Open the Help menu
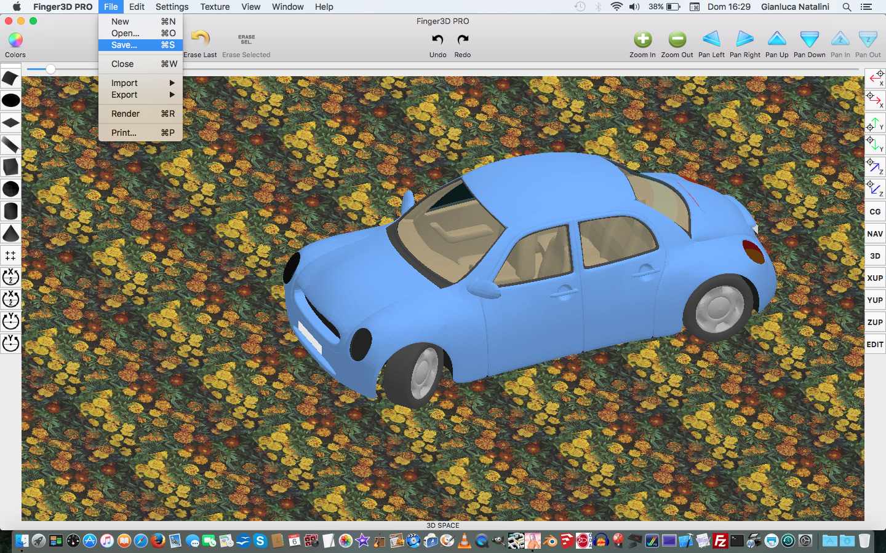Image resolution: width=886 pixels, height=553 pixels. (x=324, y=7)
